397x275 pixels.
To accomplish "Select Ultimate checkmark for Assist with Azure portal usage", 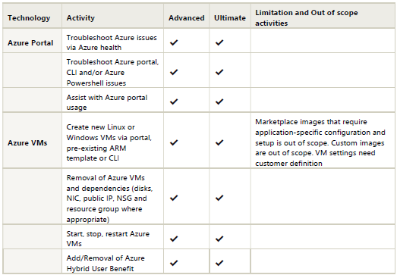I will coord(219,102).
